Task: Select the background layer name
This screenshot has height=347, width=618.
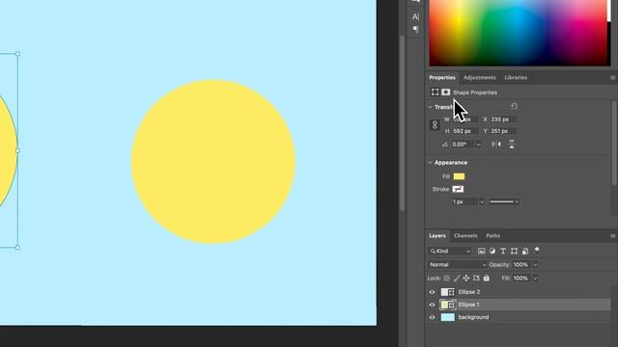Action: [x=473, y=317]
